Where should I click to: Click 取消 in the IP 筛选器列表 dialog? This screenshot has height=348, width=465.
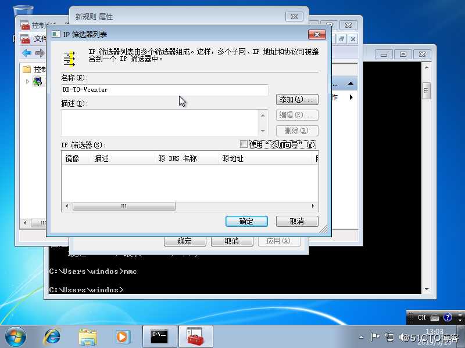[x=297, y=221]
